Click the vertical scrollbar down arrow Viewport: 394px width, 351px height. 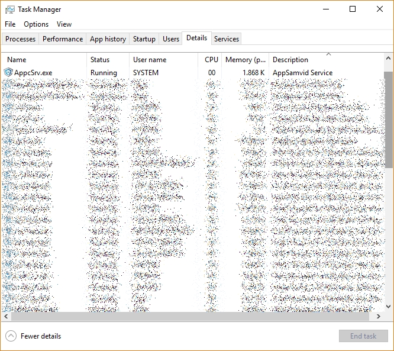pos(389,307)
